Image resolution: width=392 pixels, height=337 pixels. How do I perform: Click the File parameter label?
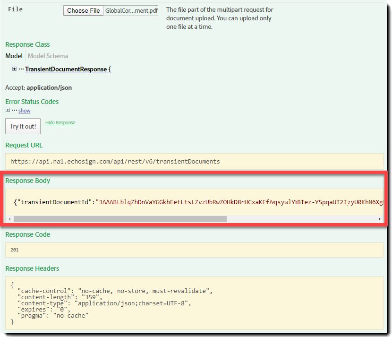click(15, 9)
